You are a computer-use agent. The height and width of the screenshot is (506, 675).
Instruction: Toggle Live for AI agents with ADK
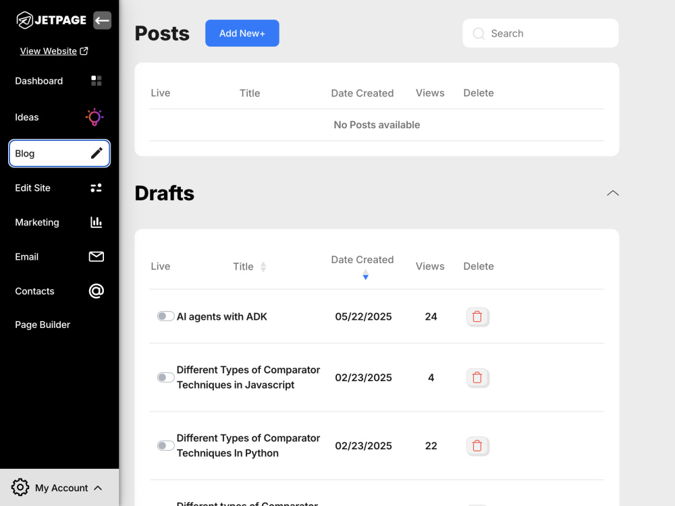click(x=165, y=316)
